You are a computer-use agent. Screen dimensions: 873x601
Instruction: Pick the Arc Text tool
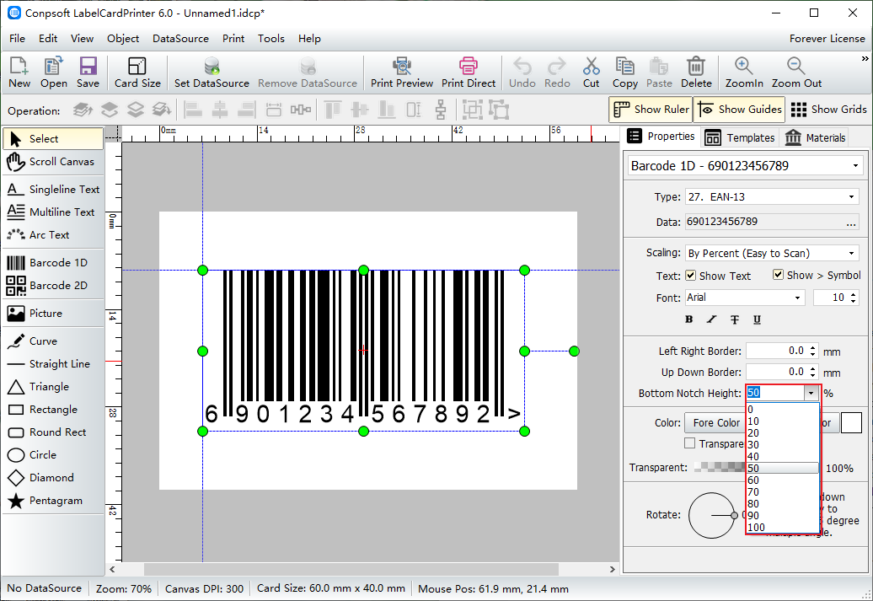click(53, 235)
